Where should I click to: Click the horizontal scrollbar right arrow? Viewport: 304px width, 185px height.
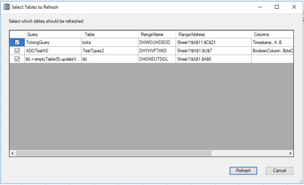pyautogui.click(x=290, y=153)
